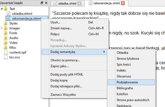Select the Styles folder label
165x107 pixels.
click(x=14, y=23)
